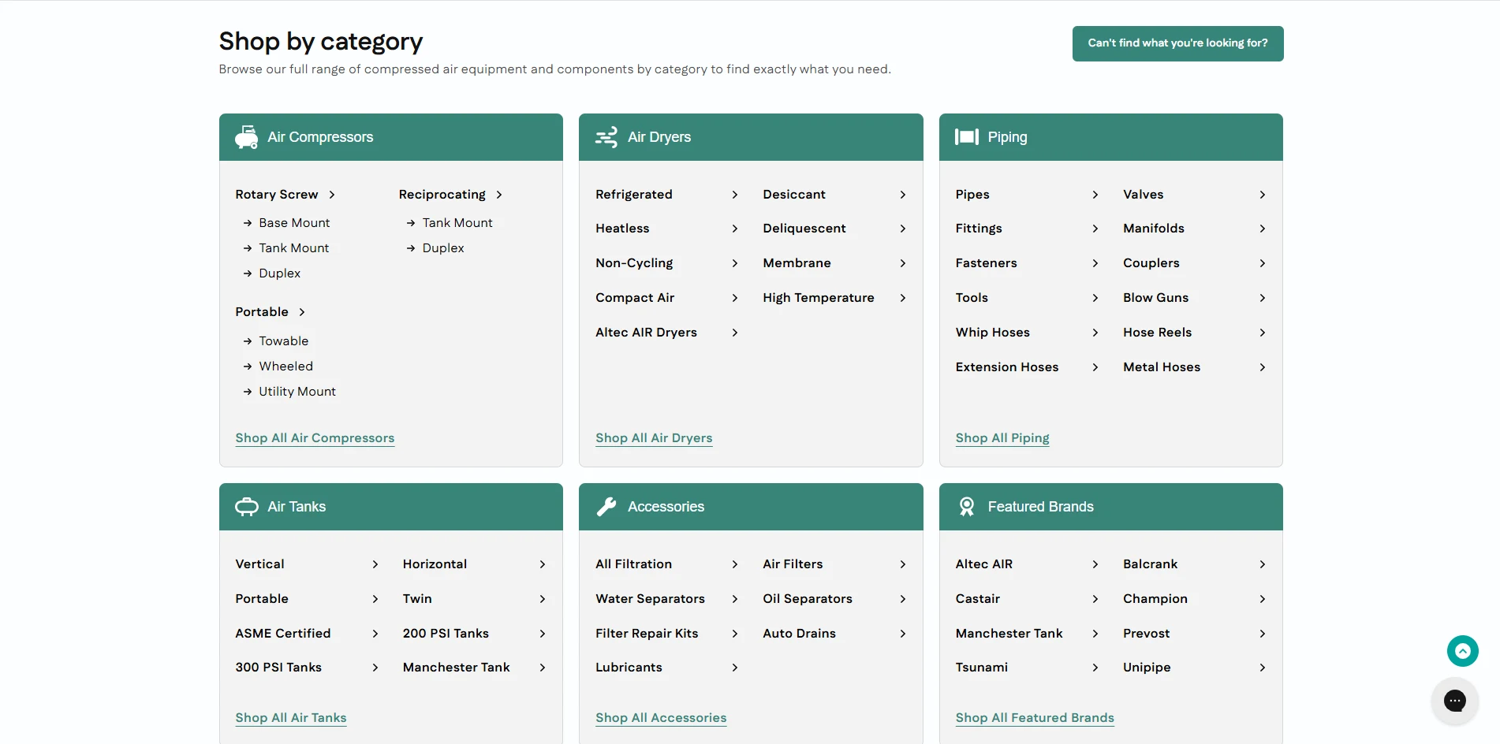Click the arrow icon beside Utility Mount
1500x744 pixels.
click(248, 392)
